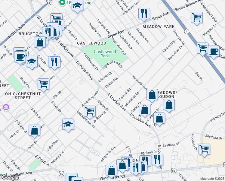The width and height of the screenshot is (225, 181).
Task: Click the Highland Park Dr label near the park
Action: coord(112,65)
